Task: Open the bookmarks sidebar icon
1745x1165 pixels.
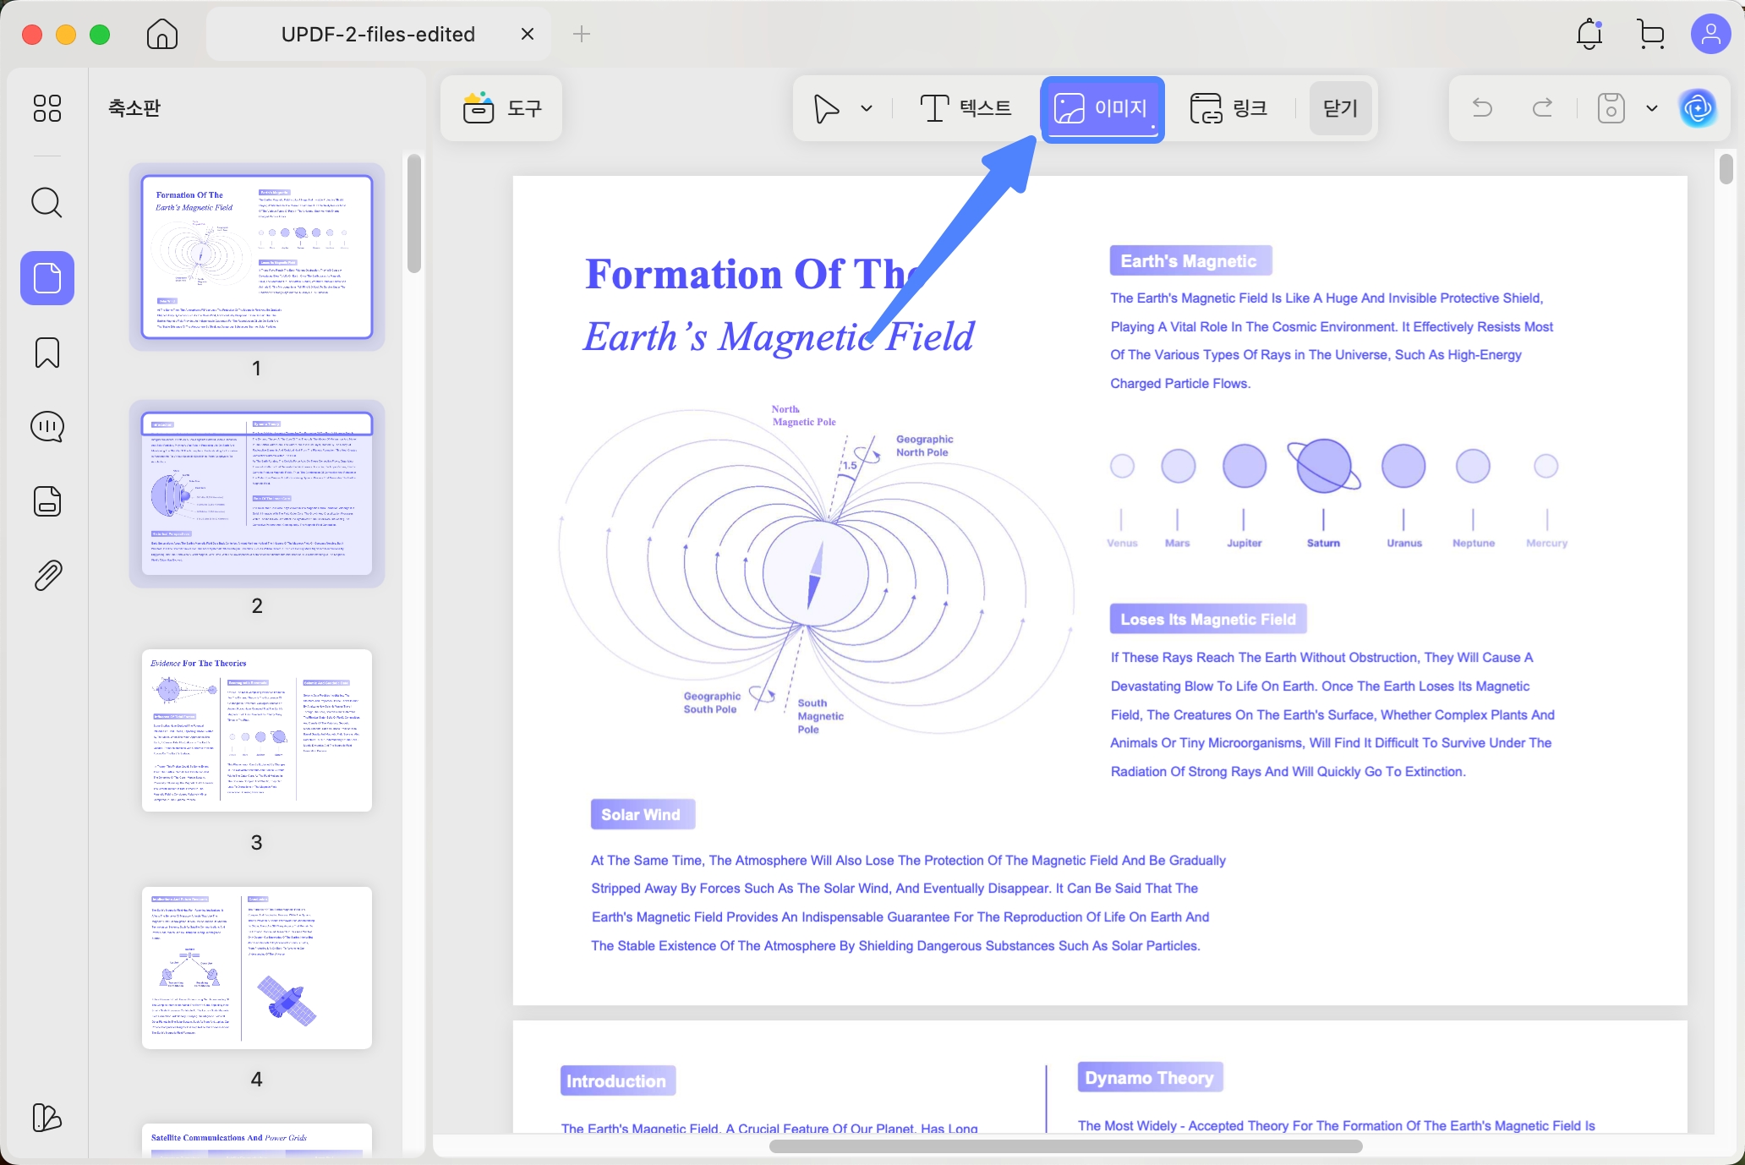Action: [47, 353]
